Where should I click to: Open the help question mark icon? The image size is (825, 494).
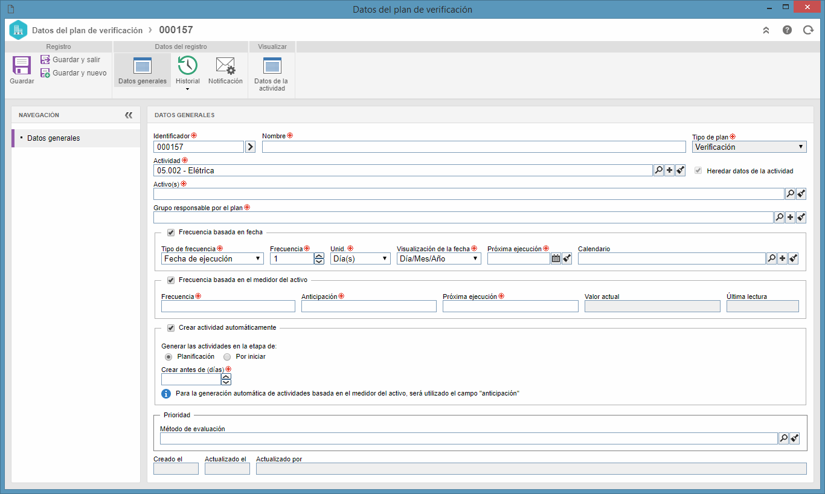(x=787, y=30)
